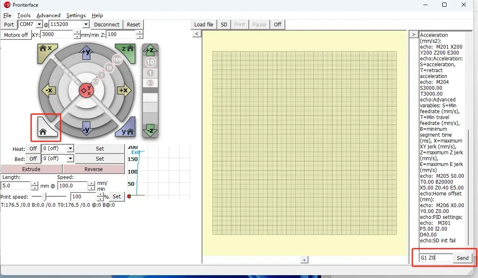Click the Extrude button

pos(32,169)
